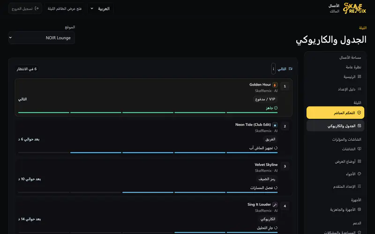Click the 6 في الانتظار badge
The height and width of the screenshot is (234, 375).
27,69
